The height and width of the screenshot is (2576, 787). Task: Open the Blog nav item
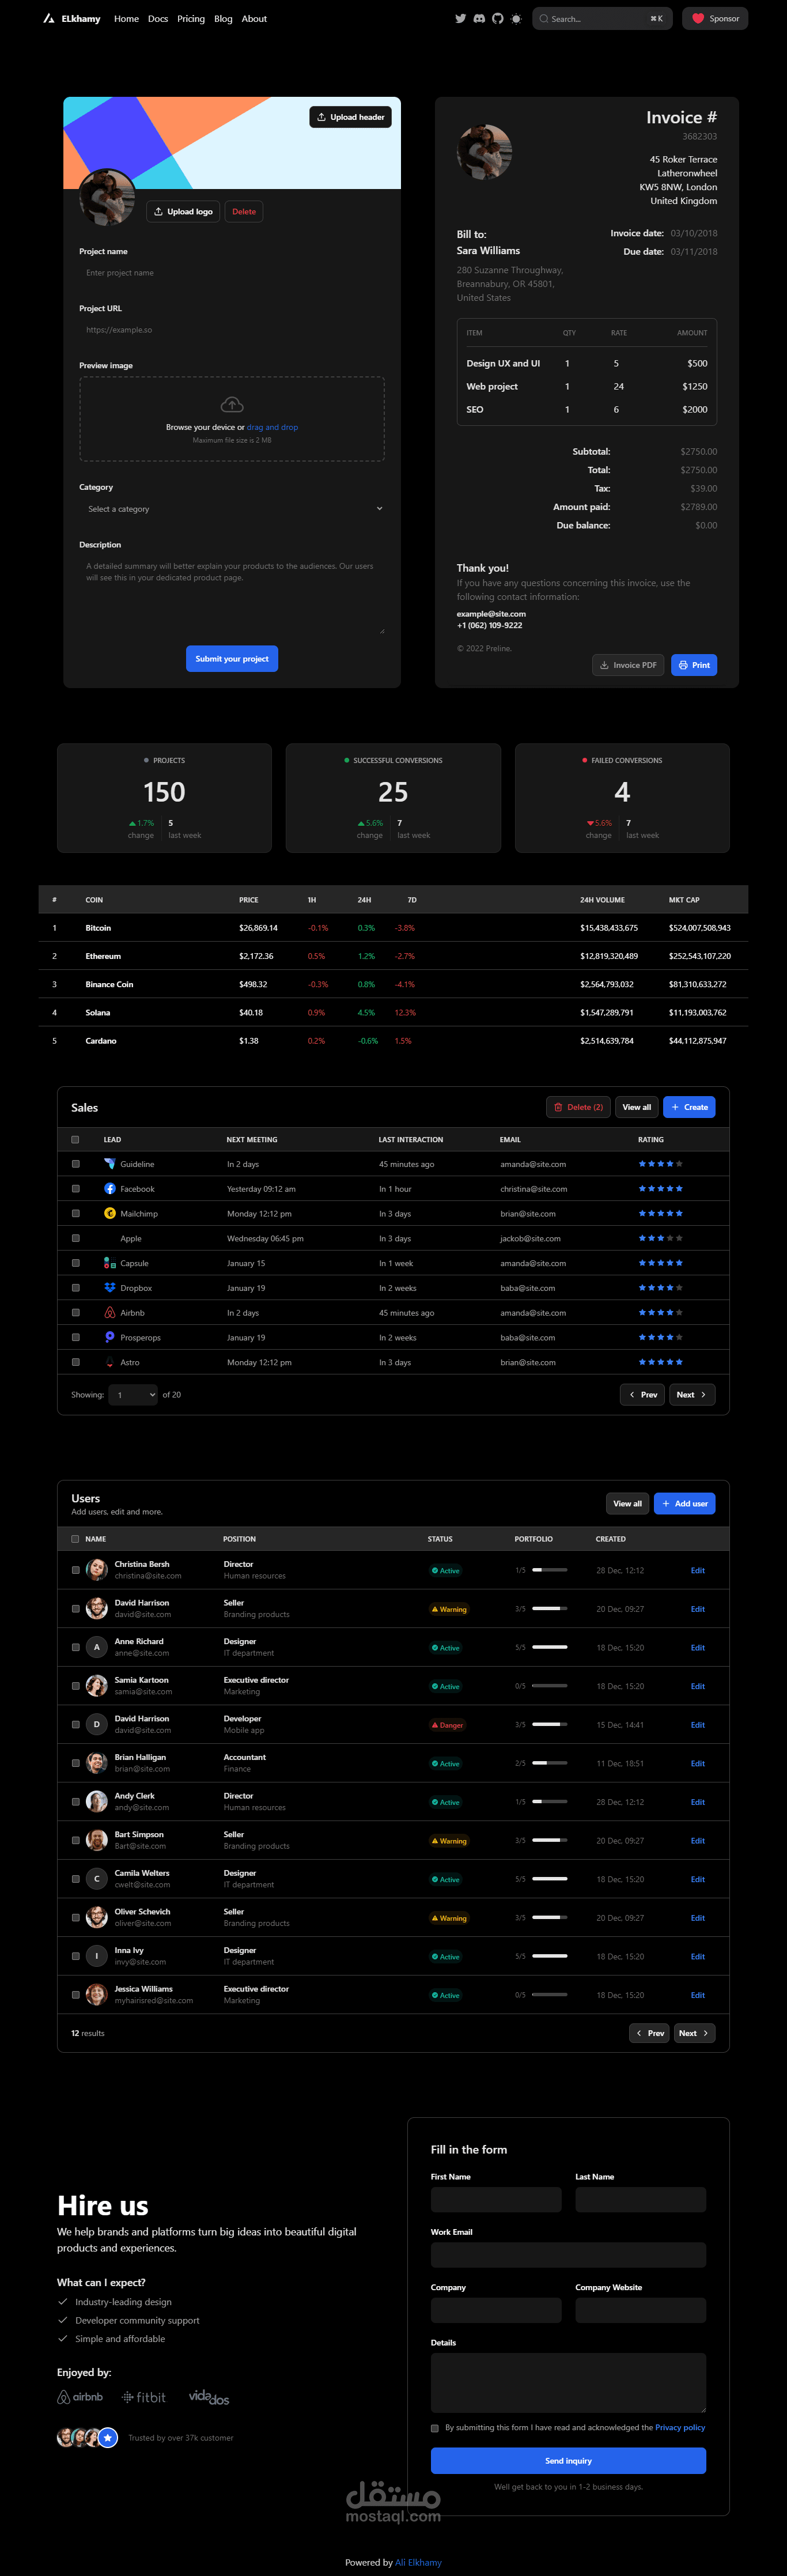coord(223,19)
